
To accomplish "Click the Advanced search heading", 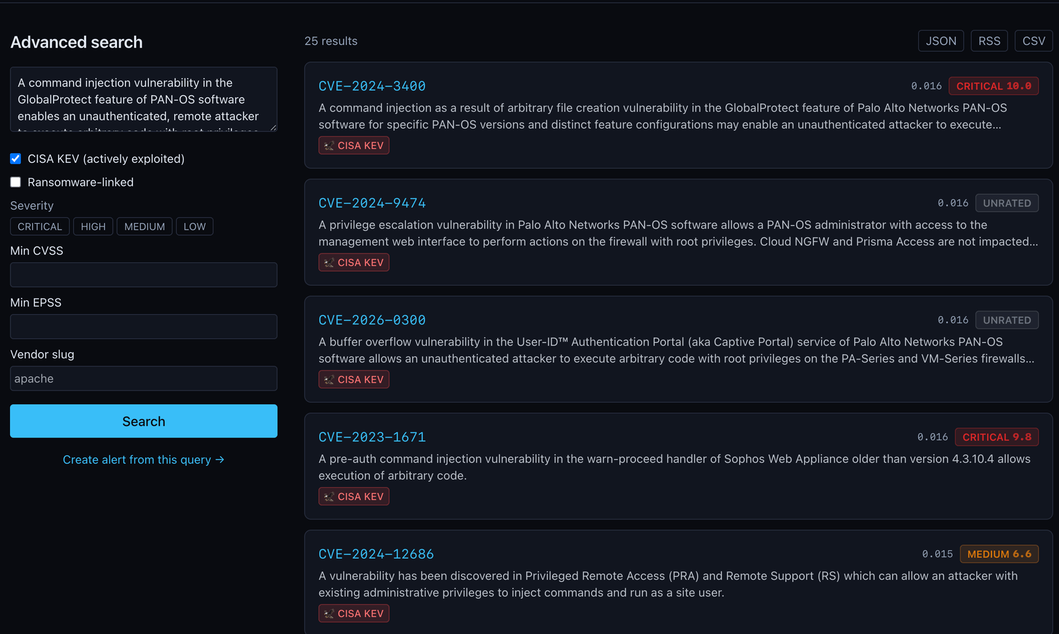I will [x=77, y=42].
